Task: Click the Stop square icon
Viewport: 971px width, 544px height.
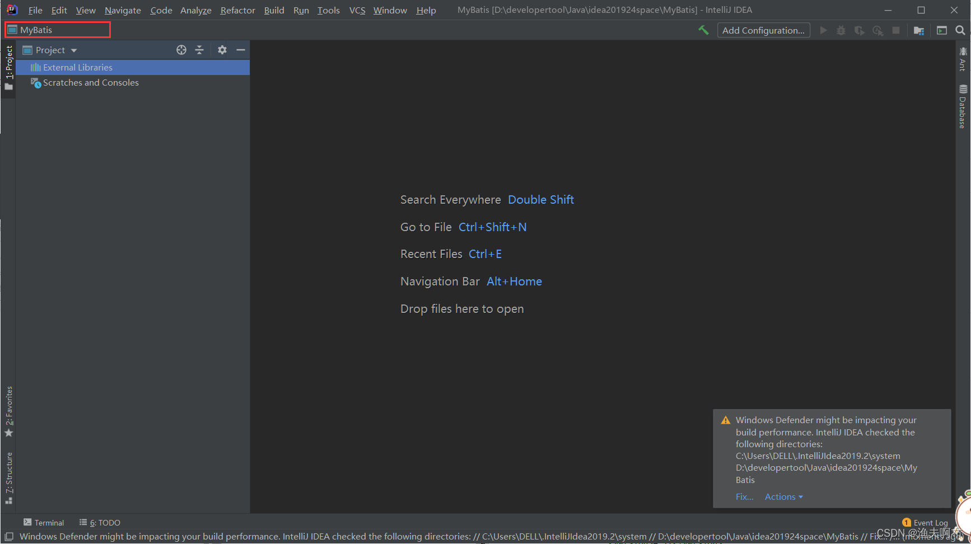Action: click(x=896, y=30)
